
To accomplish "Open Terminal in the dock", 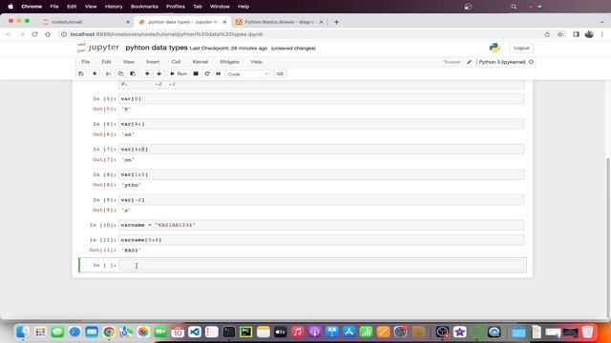I will [229, 332].
